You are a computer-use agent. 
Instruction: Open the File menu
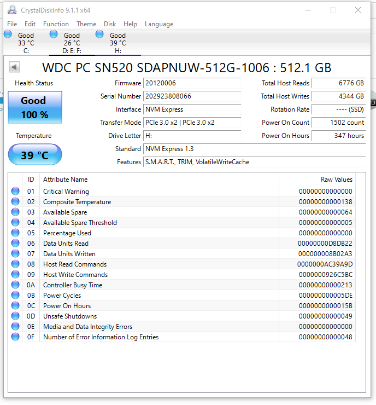(x=12, y=24)
